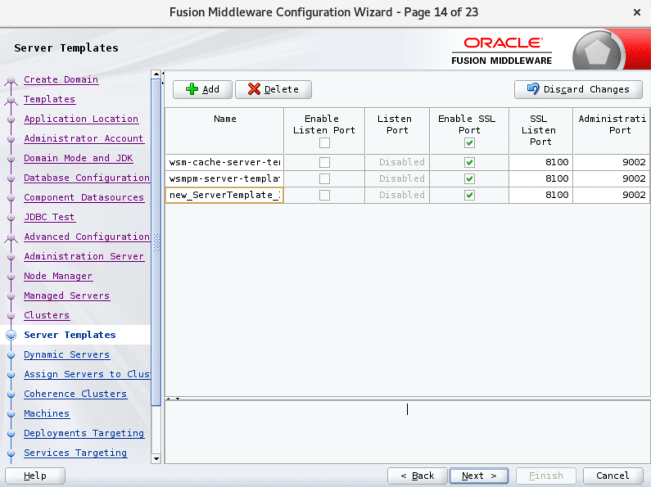
Task: Click the step bullet beside Managed Servers
Action: click(11, 296)
